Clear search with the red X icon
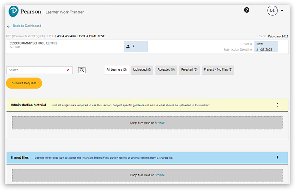Screen dimensions: 297x191 (68, 70)
